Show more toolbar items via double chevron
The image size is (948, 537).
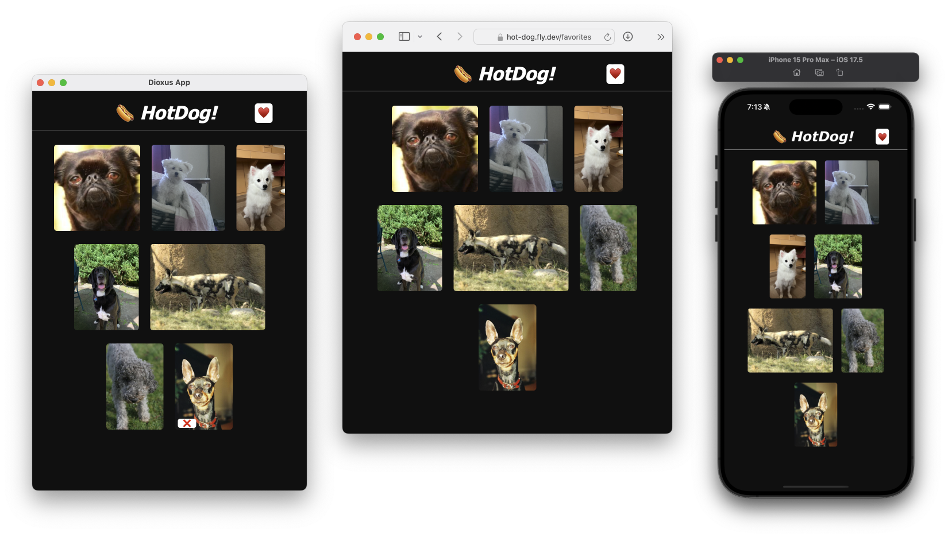[661, 37]
